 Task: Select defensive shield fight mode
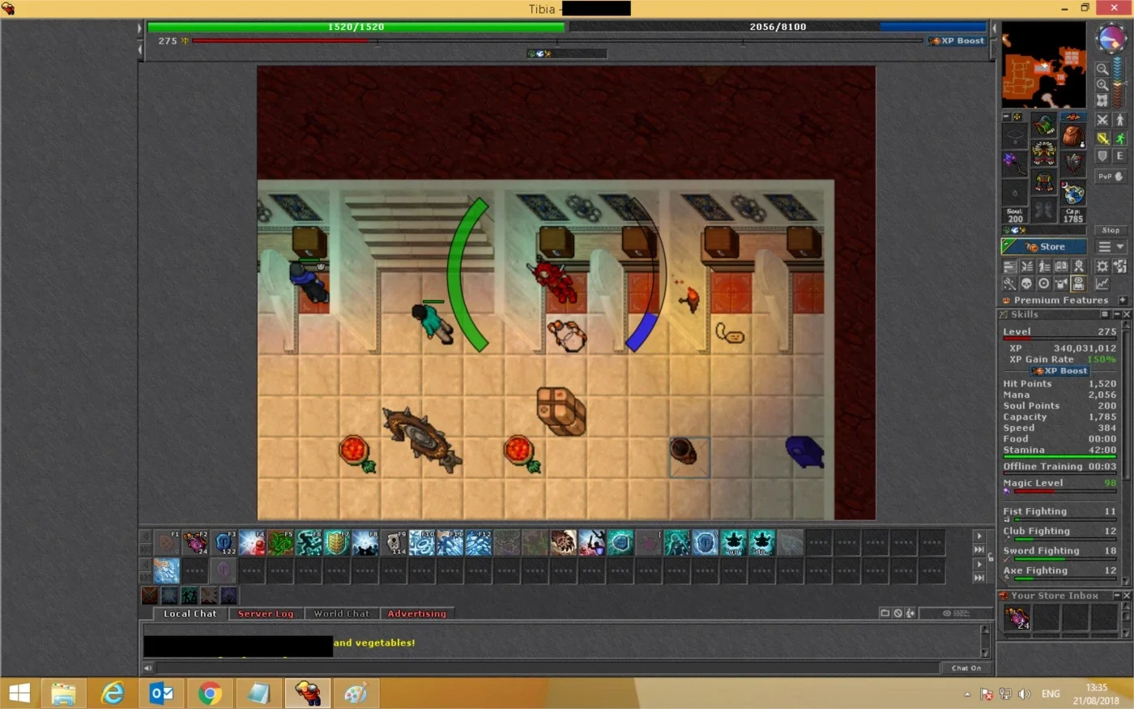click(1102, 156)
